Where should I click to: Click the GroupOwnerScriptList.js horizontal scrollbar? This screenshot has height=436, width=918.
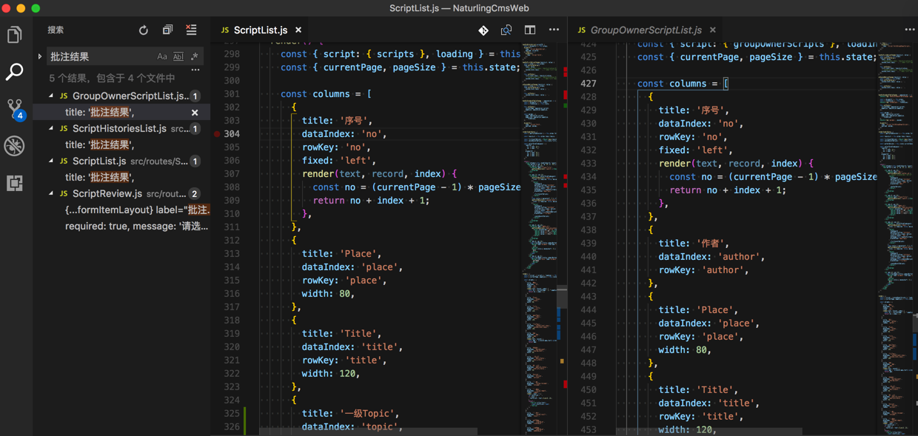point(709,431)
